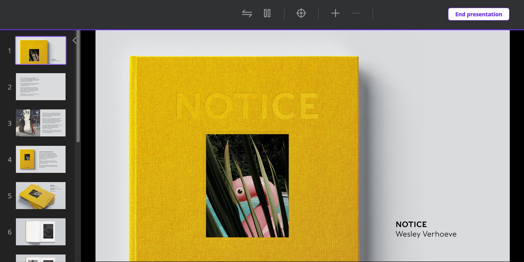The height and width of the screenshot is (262, 524).
Task: Click the Wesley Verhoeve author text
Action: pos(426,234)
